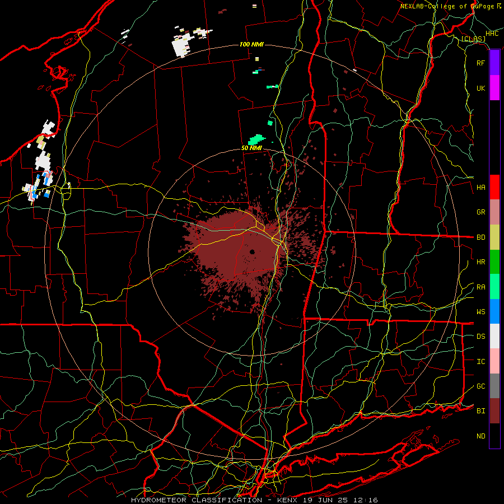Click the GC gray legend swatch
This screenshot has height=504, width=504.
point(494,386)
